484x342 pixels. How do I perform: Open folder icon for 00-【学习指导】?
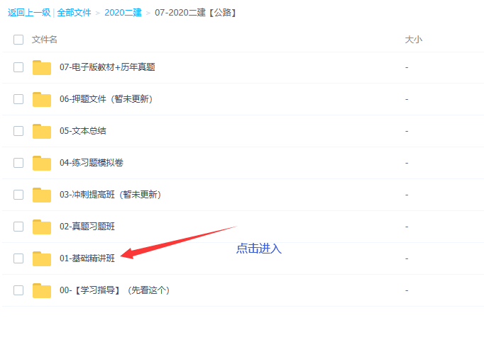click(x=42, y=290)
